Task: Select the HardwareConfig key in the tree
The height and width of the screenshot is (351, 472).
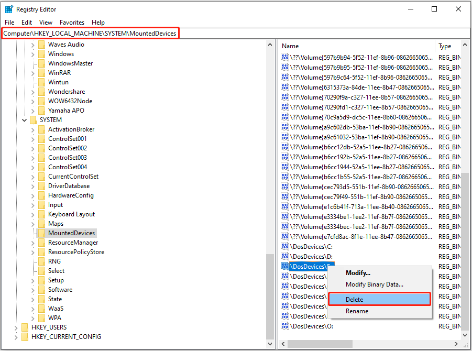Action: (71, 195)
